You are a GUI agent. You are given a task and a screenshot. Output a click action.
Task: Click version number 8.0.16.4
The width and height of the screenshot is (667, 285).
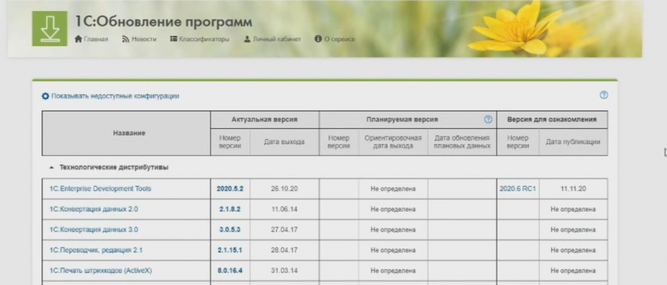point(230,270)
